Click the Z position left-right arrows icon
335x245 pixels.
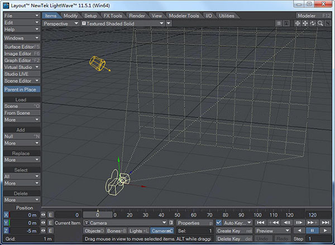(43, 230)
